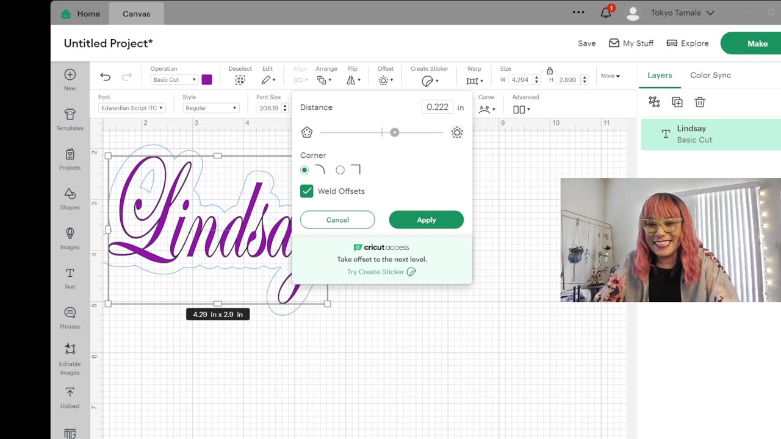Screen dimensions: 781x439
Task: Click the Save button
Action: [x=586, y=43]
